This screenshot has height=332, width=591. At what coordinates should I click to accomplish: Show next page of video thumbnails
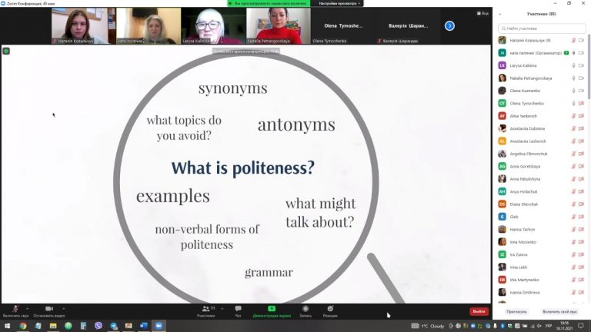[449, 25]
